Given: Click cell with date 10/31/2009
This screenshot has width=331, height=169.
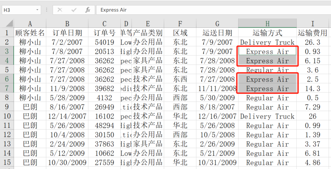Looking at the screenshot, I should (217, 162).
